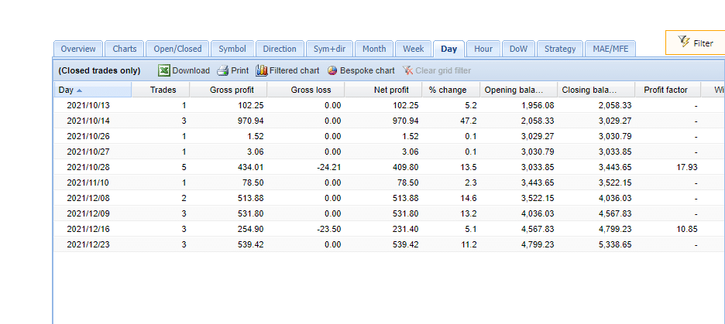Click the Bespoke chart pie icon
This screenshot has width=725, height=324.
(x=332, y=70)
